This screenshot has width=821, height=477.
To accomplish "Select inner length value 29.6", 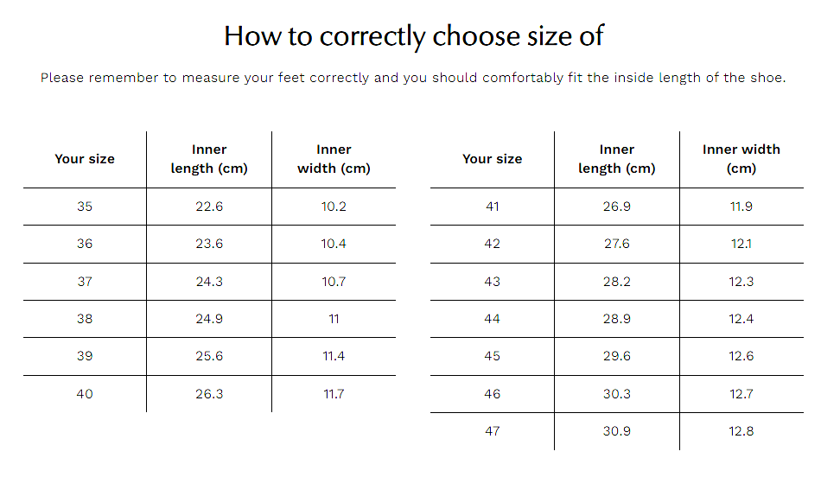I will [617, 356].
